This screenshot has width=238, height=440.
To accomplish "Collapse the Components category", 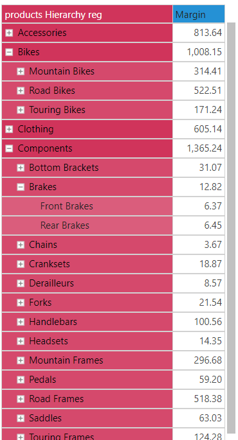I will pos(9,148).
